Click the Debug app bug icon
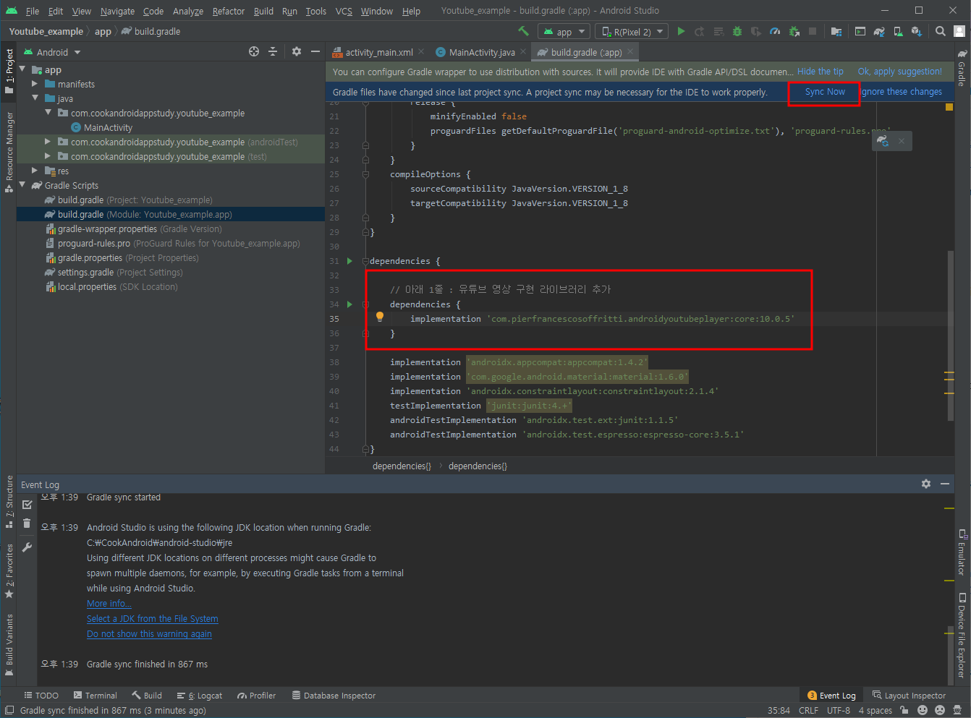This screenshot has width=971, height=718. (737, 31)
